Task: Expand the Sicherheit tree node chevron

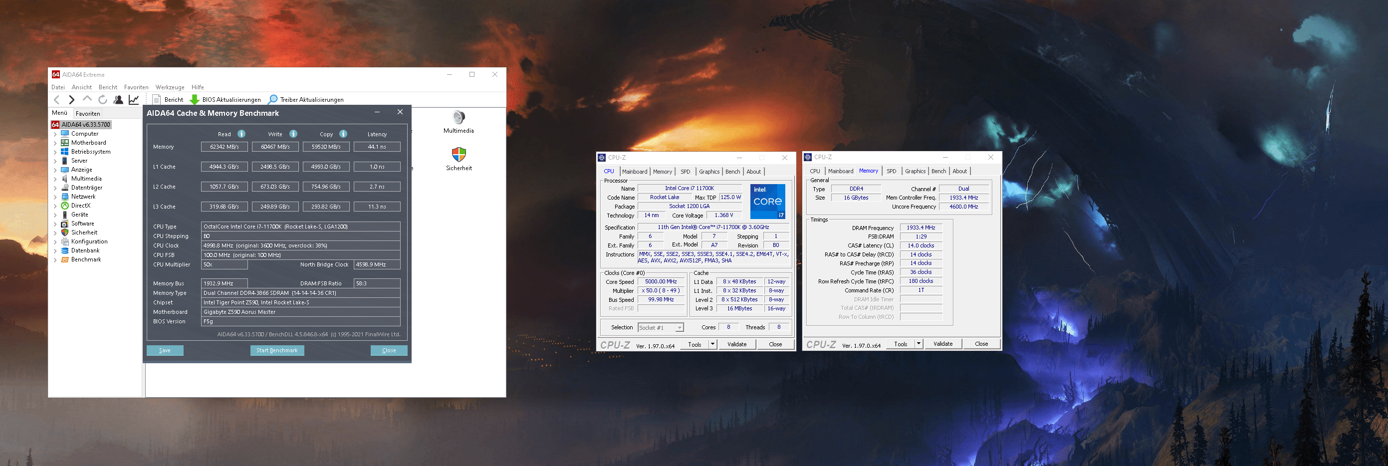Action: pos(55,233)
